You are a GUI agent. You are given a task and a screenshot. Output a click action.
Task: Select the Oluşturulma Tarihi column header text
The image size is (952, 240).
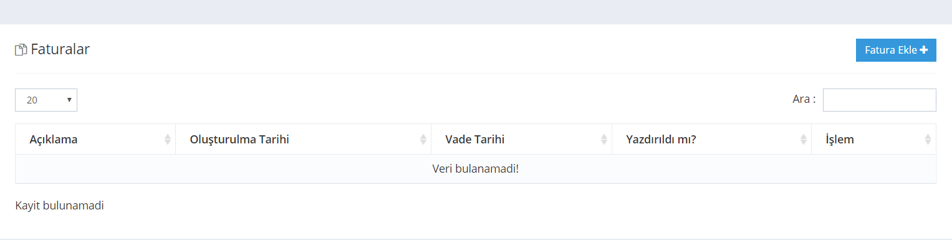[x=239, y=140]
